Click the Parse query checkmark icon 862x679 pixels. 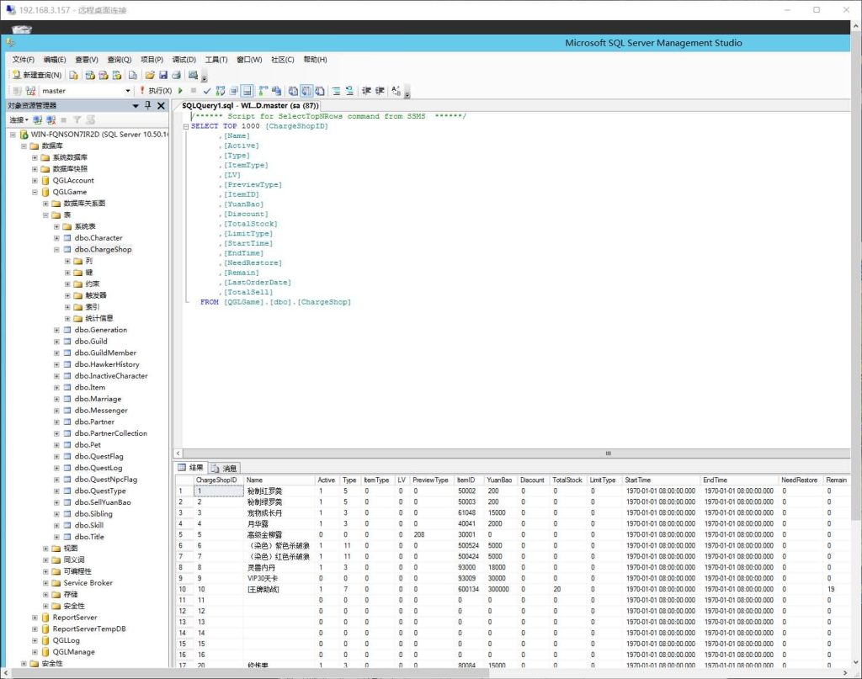pos(207,91)
